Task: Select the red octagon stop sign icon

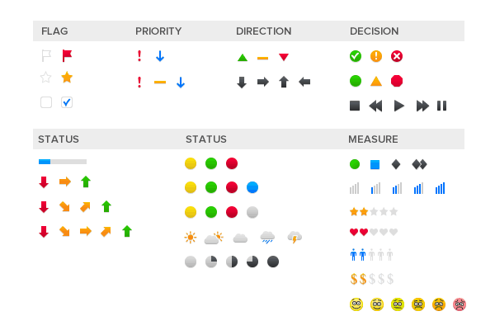Action: tap(397, 81)
